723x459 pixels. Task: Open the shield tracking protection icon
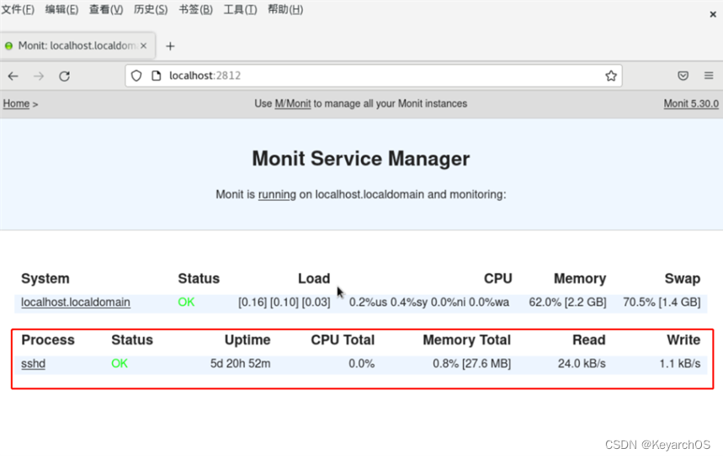pyautogui.click(x=136, y=76)
